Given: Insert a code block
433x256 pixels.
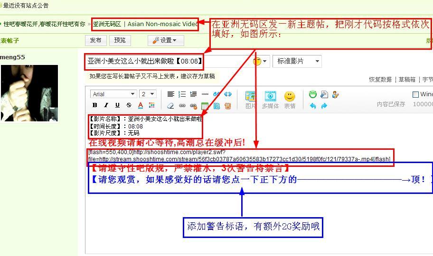Looking at the screenshot, I should coord(228,94).
